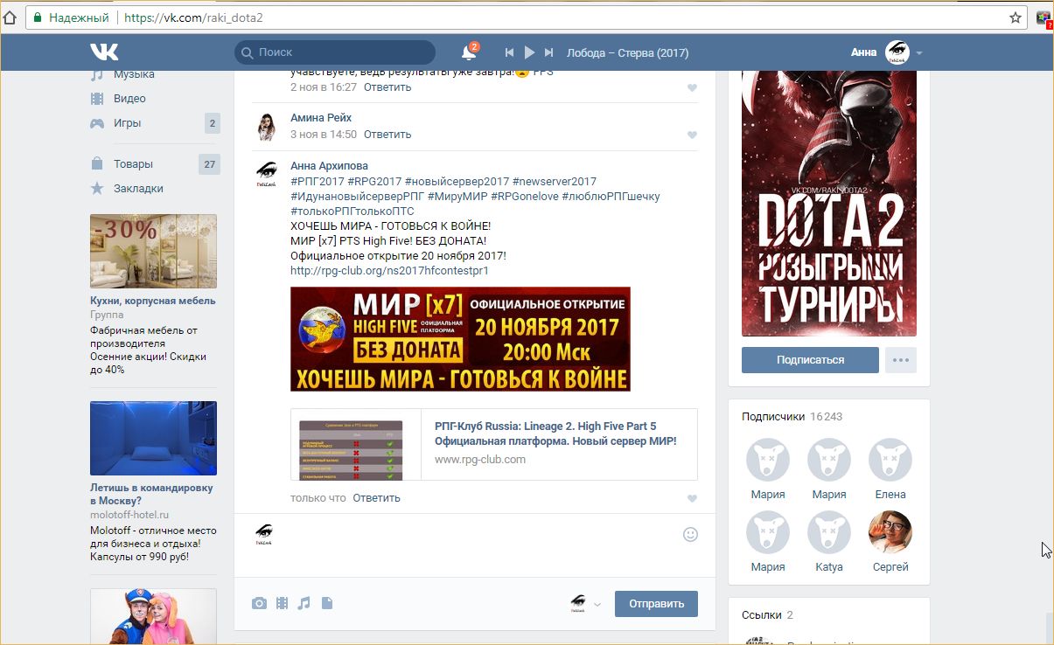Open blue capsule hotel ad image

pyautogui.click(x=153, y=438)
